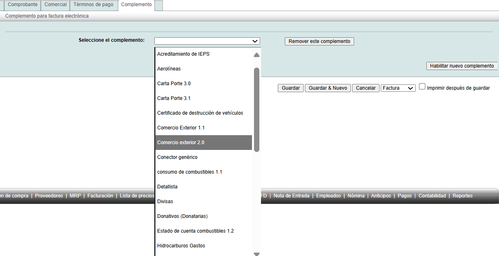This screenshot has width=499, height=256.
Task: Open the Comprobante tab
Action: click(23, 5)
